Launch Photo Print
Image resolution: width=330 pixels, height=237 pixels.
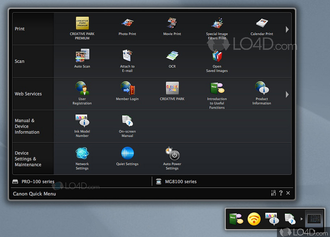(127, 23)
